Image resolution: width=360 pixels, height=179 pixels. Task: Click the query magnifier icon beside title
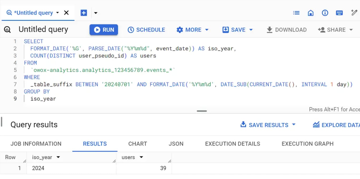[x=7, y=30]
